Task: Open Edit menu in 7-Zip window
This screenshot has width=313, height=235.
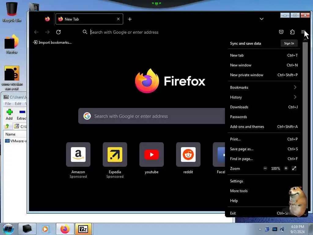Action: click(x=18, y=103)
